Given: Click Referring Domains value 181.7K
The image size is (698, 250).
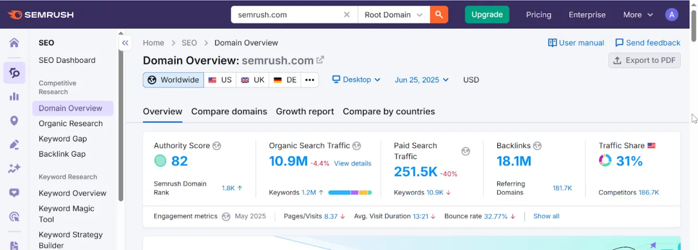Looking at the screenshot, I should 562,188.
